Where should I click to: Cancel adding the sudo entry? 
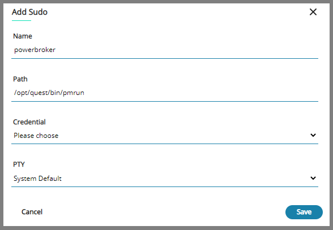(x=32, y=212)
